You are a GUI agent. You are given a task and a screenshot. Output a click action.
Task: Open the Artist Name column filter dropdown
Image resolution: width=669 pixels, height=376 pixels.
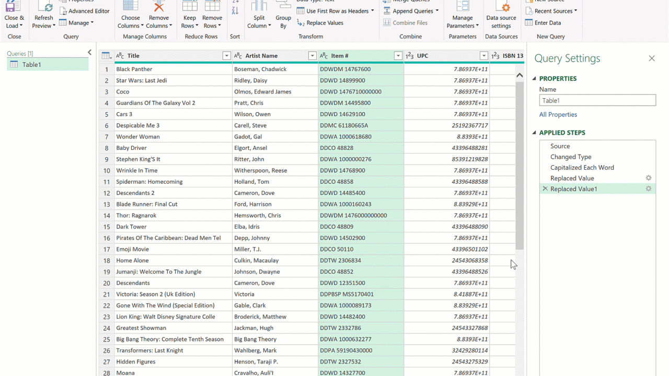pos(312,56)
